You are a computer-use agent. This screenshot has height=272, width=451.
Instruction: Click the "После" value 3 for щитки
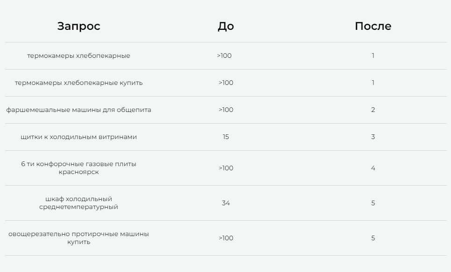click(373, 137)
